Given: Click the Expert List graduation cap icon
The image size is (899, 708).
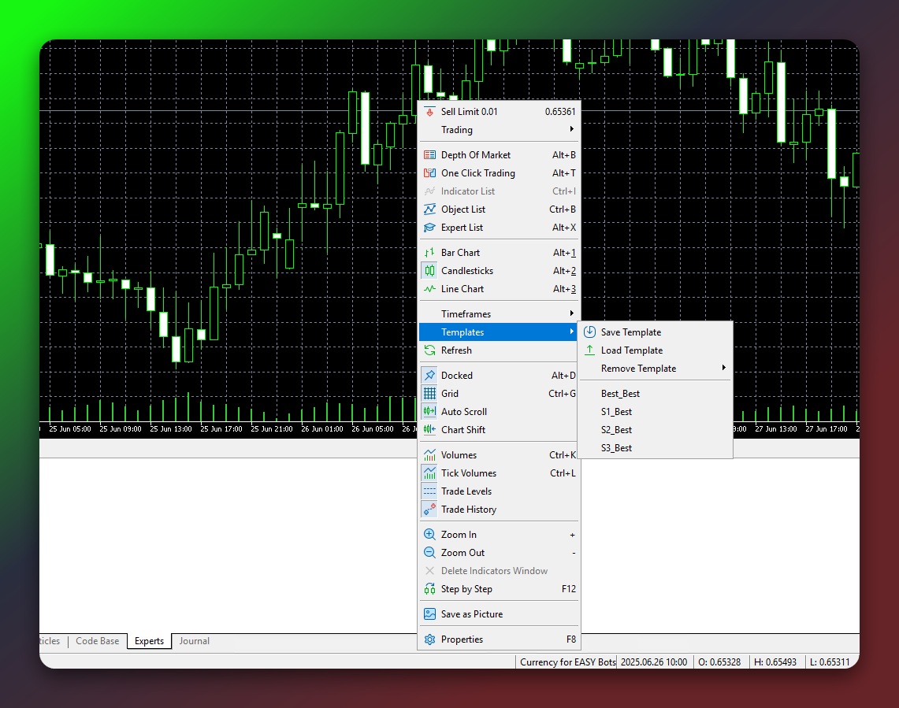Looking at the screenshot, I should click(429, 228).
